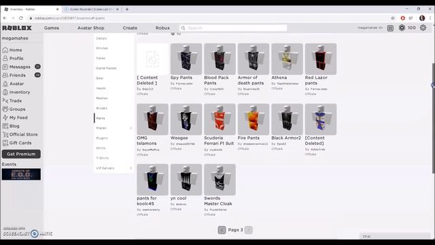Screen dimensions: 435x245
Task: Reload the page
Action: pyautogui.click(x=21, y=18)
